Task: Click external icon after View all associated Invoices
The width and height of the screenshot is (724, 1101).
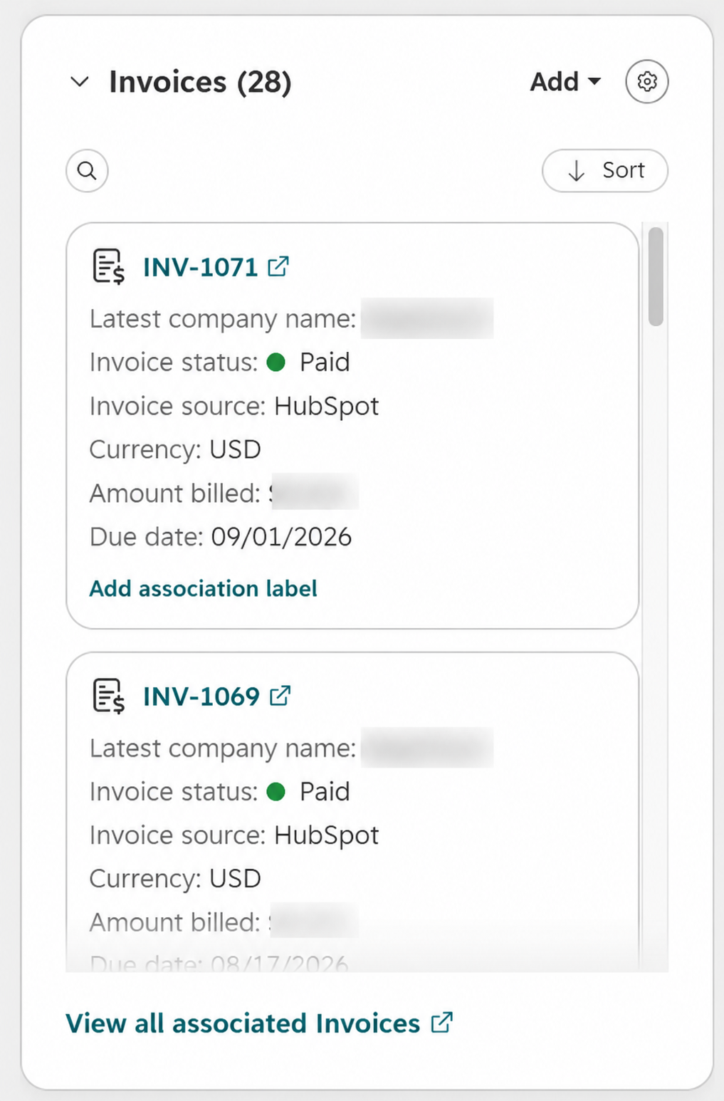Action: [x=442, y=1023]
